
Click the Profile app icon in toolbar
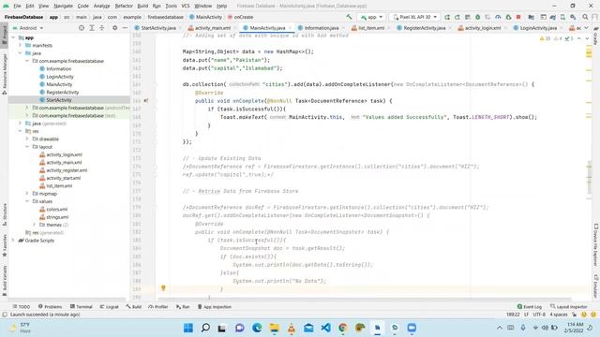pos(498,17)
